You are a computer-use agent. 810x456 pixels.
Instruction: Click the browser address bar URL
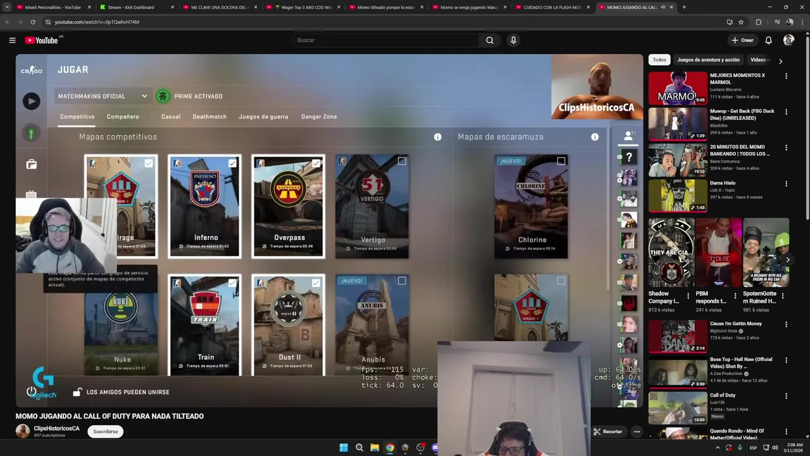(97, 22)
